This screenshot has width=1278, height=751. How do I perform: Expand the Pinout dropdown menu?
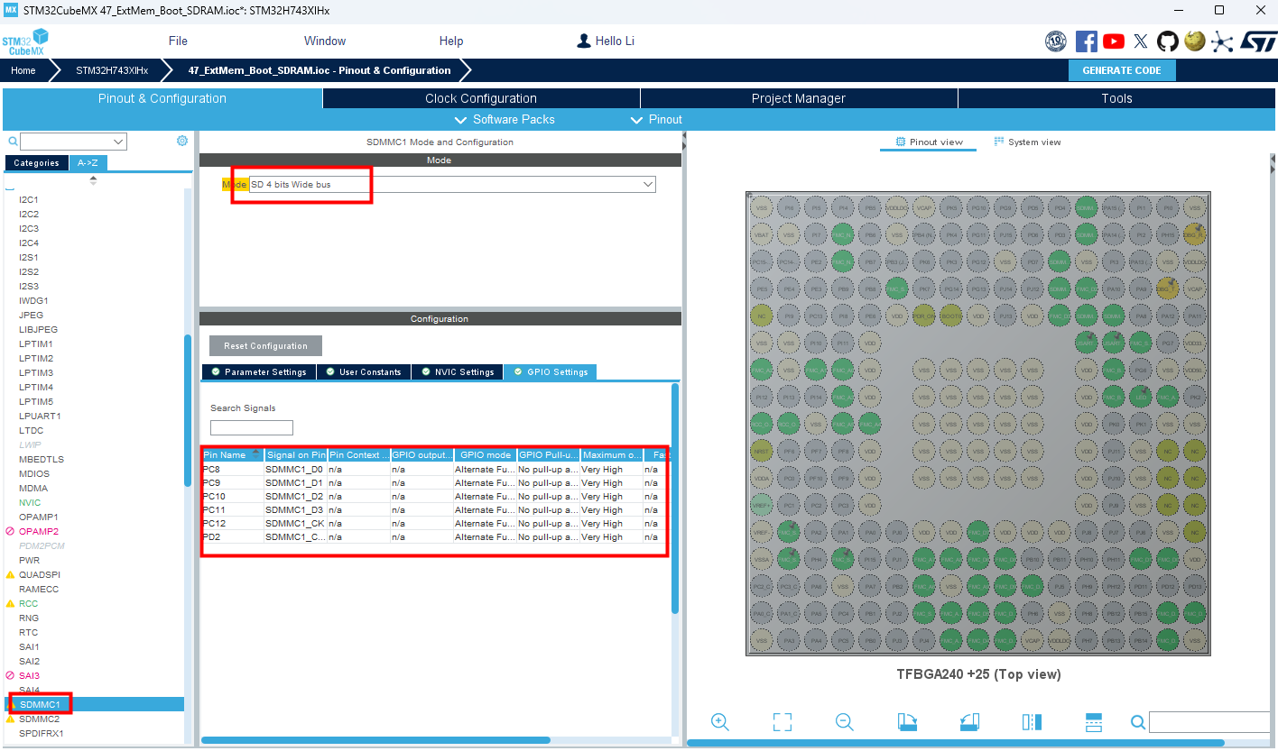[656, 119]
